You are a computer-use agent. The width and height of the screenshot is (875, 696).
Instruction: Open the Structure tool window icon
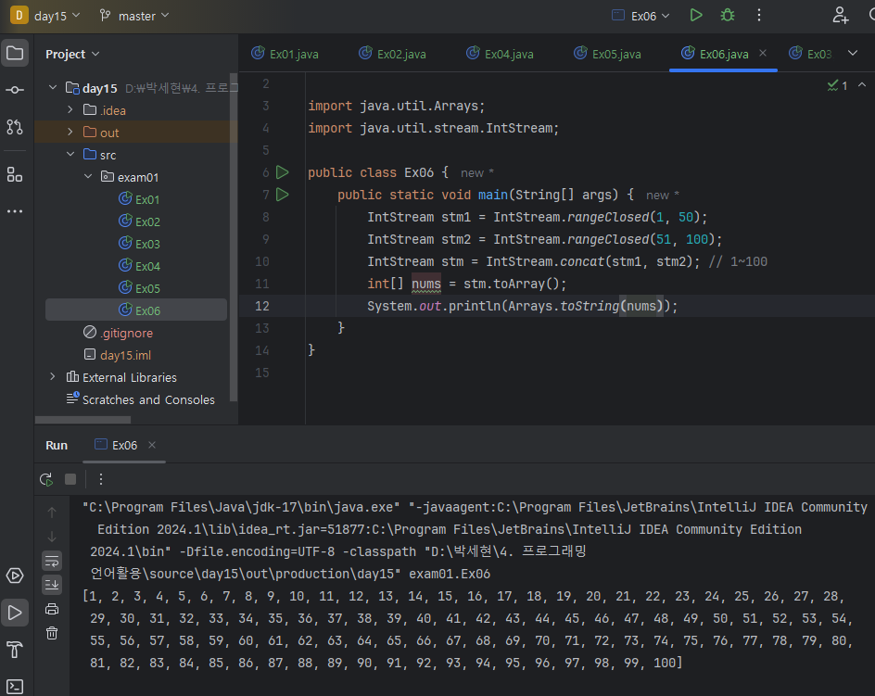[15, 174]
